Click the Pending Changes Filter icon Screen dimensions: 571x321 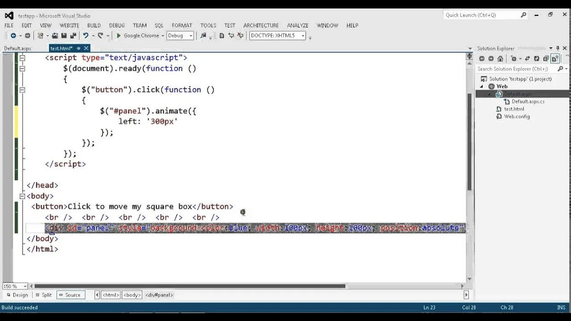point(514,58)
